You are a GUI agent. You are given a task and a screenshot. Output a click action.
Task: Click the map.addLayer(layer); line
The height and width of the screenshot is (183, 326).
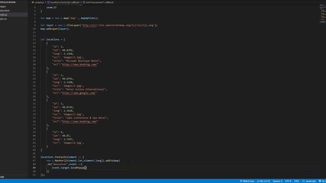point(55,29)
